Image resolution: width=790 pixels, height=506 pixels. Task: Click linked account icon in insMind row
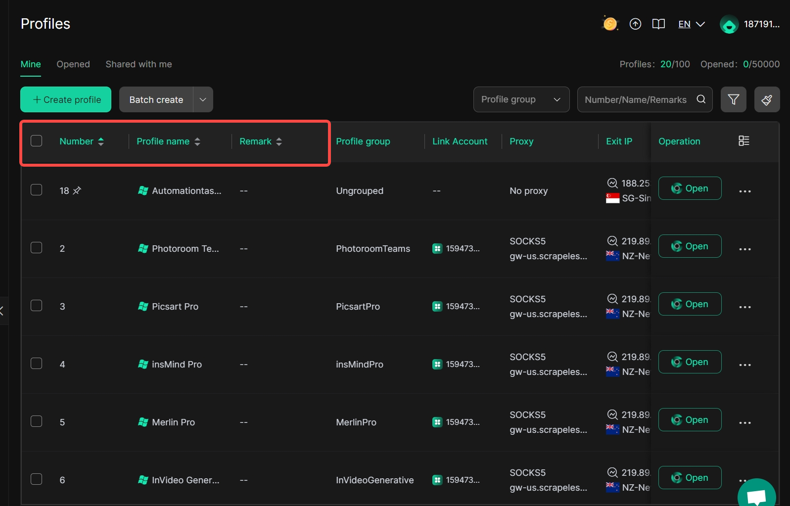[x=437, y=365]
